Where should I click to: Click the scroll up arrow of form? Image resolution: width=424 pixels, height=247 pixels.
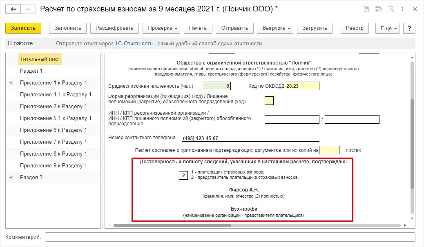pos(412,58)
